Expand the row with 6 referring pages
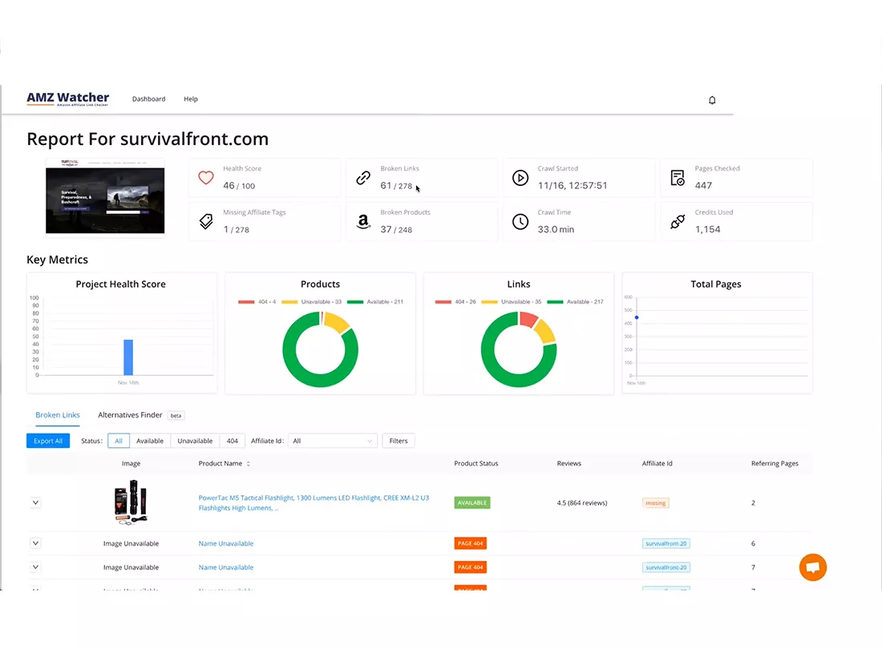 (x=35, y=543)
